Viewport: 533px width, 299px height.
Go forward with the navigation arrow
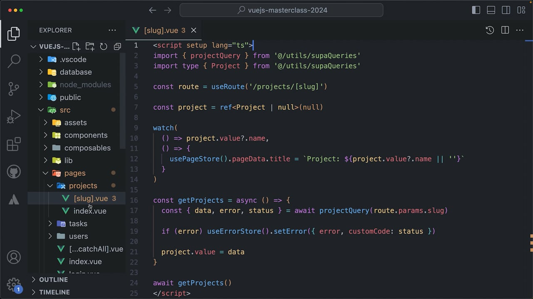click(167, 10)
